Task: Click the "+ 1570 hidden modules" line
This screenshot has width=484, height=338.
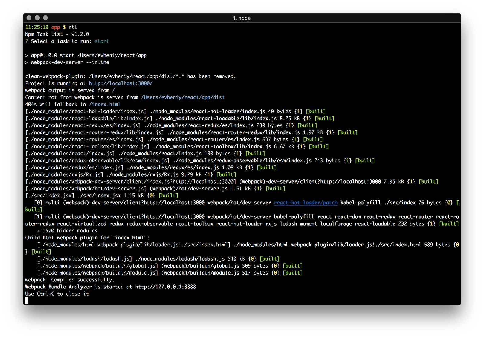Action: (x=67, y=231)
